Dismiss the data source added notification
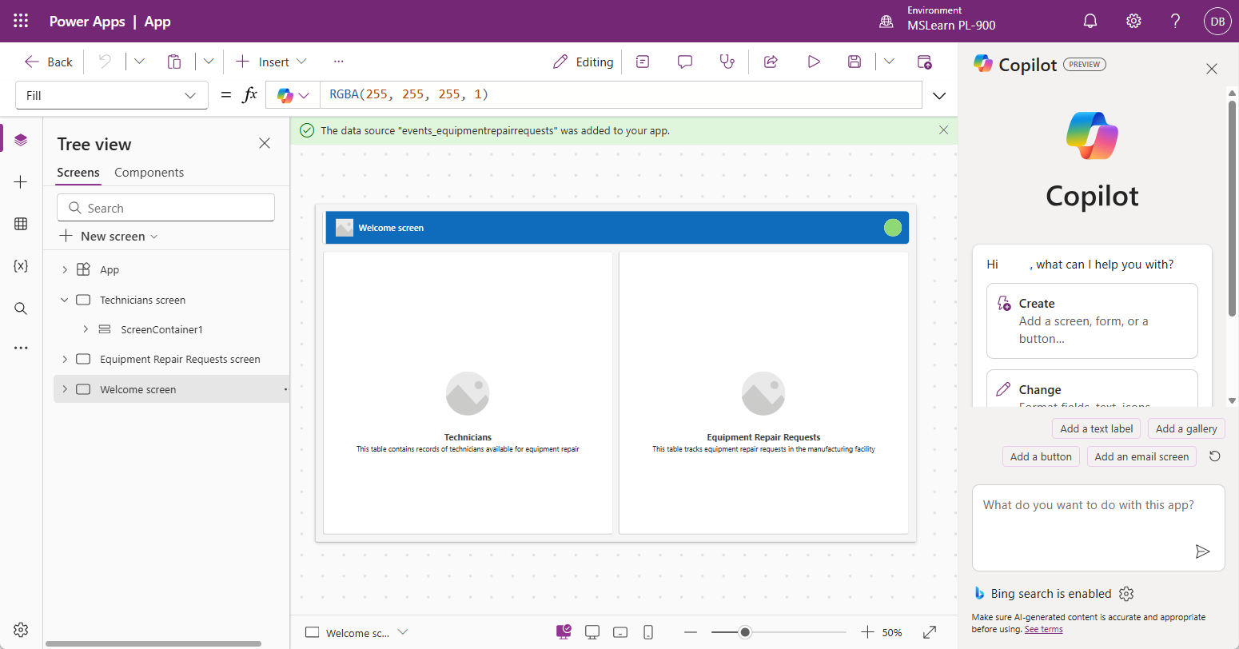 pos(943,129)
